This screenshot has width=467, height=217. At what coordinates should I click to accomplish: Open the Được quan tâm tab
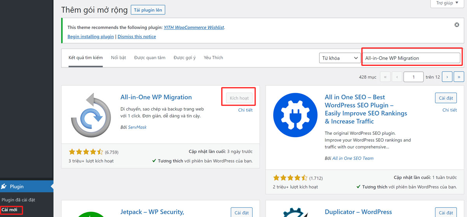click(x=150, y=58)
